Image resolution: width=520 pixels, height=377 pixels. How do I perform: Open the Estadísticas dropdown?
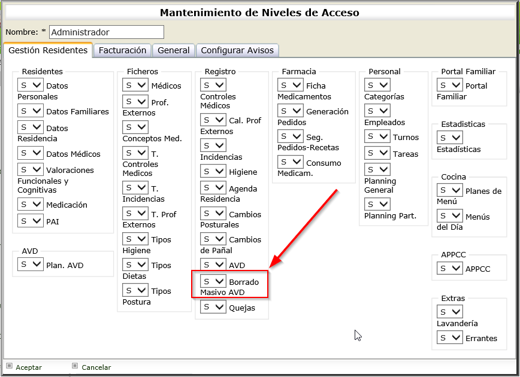pyautogui.click(x=449, y=138)
